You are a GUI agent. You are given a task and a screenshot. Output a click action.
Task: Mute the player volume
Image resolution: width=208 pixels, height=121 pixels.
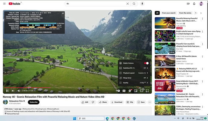(x=19, y=91)
